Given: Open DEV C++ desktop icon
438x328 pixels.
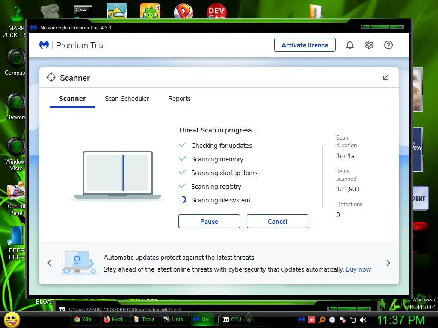Looking at the screenshot, I should click(x=217, y=11).
